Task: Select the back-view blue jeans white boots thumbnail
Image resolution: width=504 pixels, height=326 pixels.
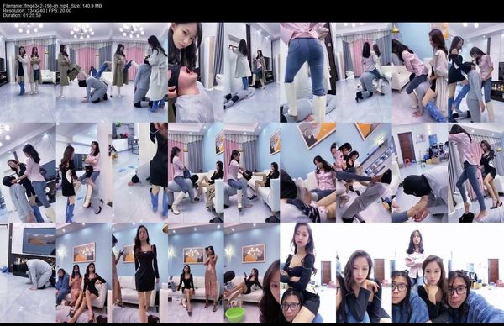Action: coord(308,72)
